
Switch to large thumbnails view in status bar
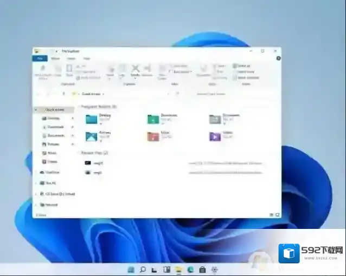coord(277,215)
